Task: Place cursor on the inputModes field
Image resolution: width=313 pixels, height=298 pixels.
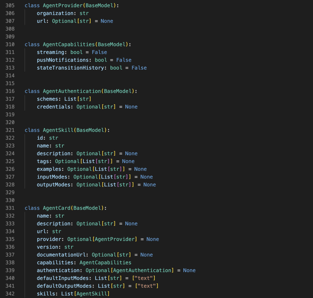Action: point(53,177)
